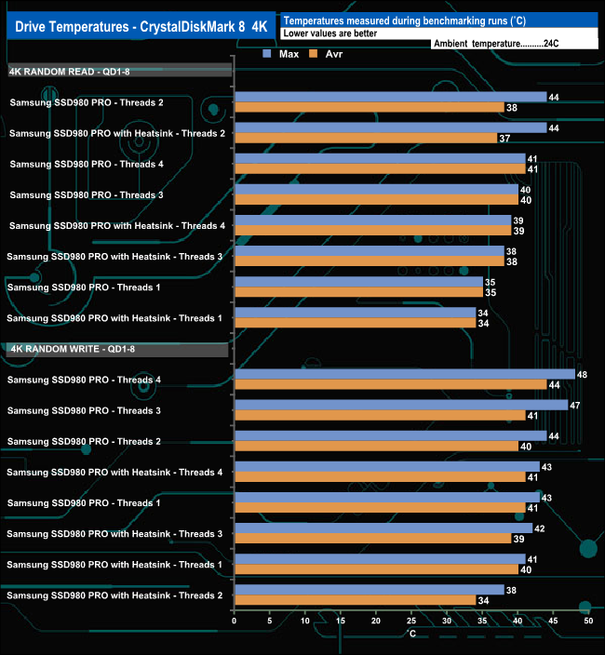The width and height of the screenshot is (605, 655).
Task: Click random read row label 'Samsung SSD980 PRO - Threads 3'
Action: pyautogui.click(x=87, y=195)
